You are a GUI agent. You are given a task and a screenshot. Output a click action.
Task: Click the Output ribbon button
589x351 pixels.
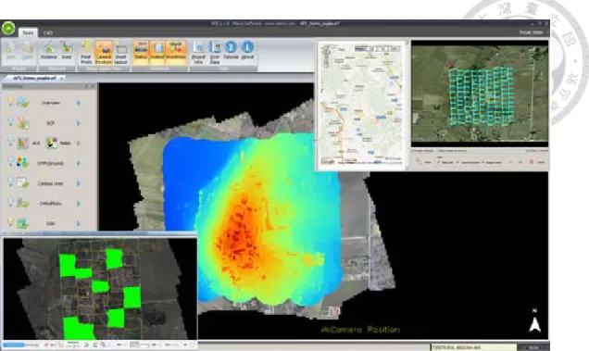[x=157, y=50]
